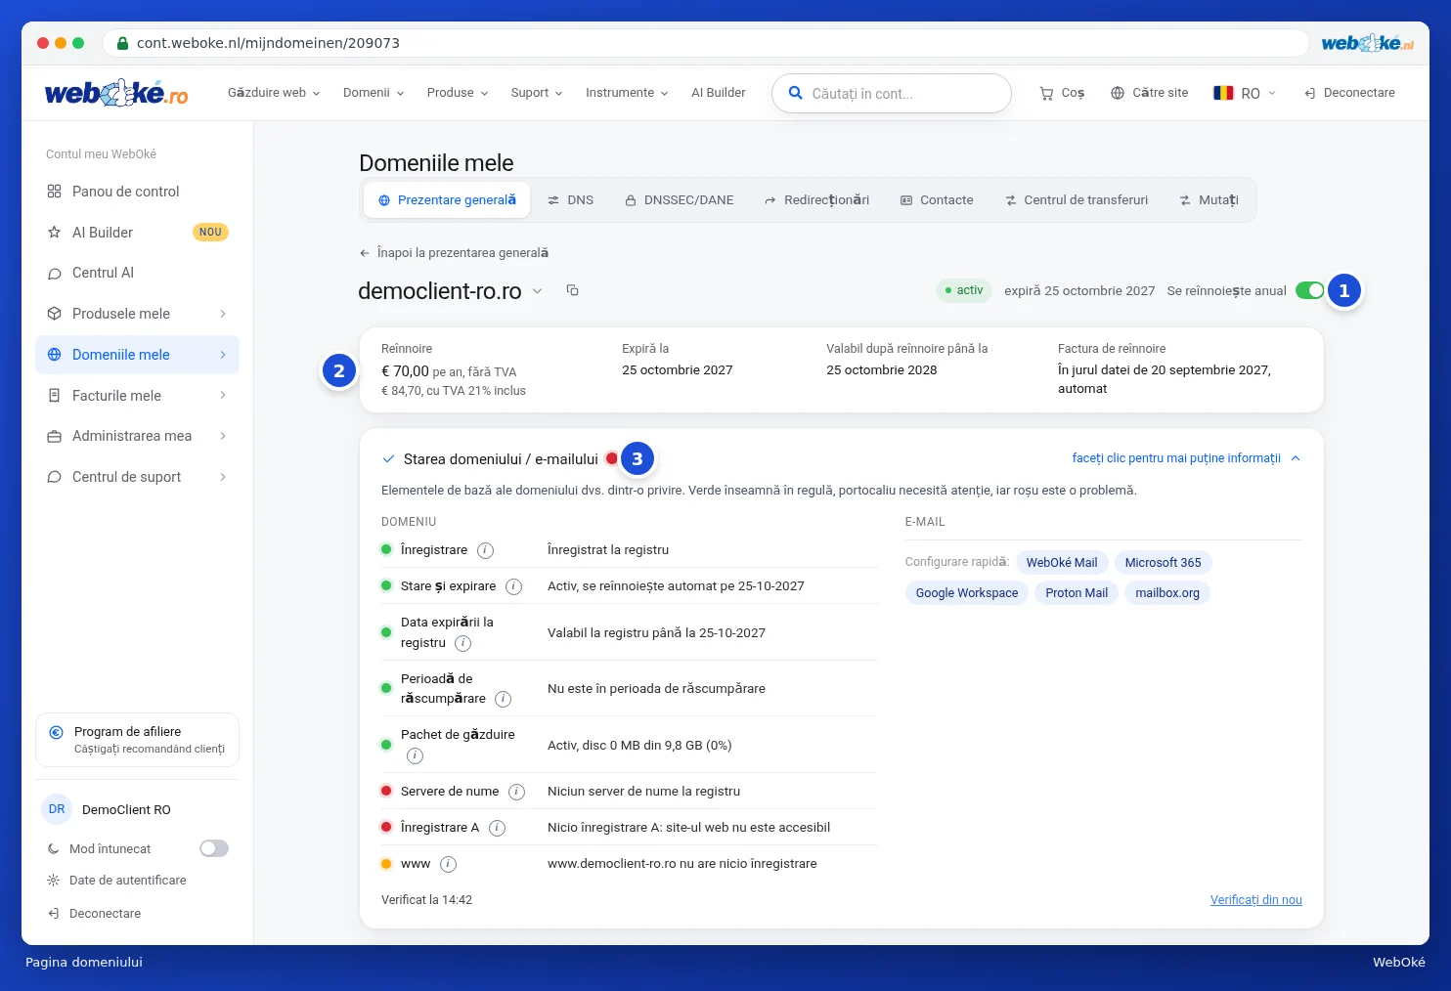The width and height of the screenshot is (1451, 991).
Task: Open info icon for Stare și expirare
Action: (x=513, y=586)
